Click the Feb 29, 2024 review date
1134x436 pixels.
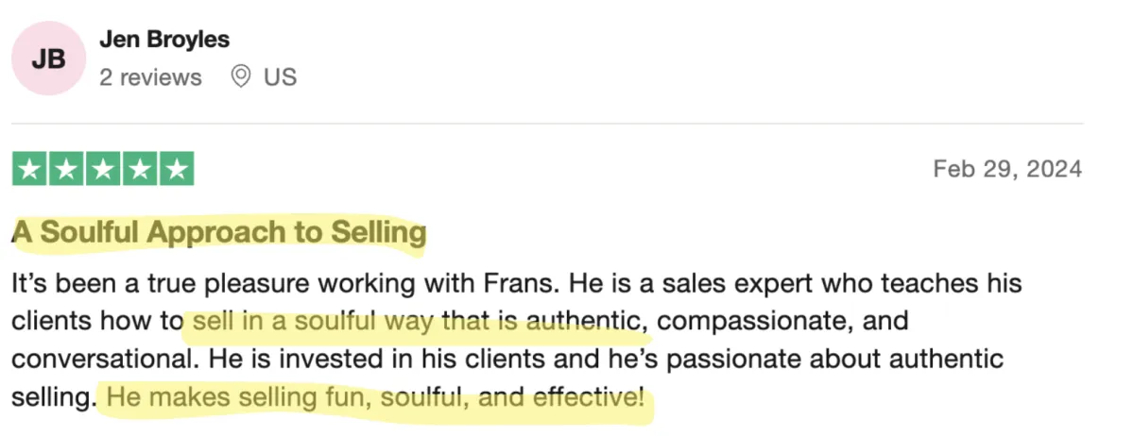coord(1006,169)
